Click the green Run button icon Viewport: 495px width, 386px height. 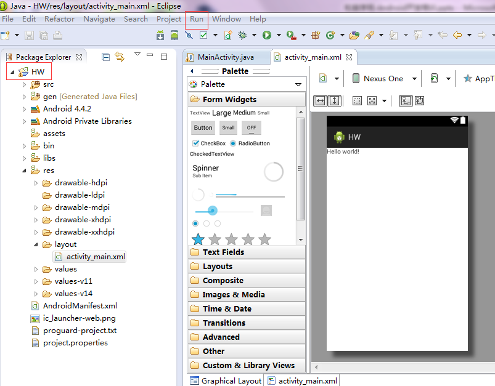click(267, 35)
